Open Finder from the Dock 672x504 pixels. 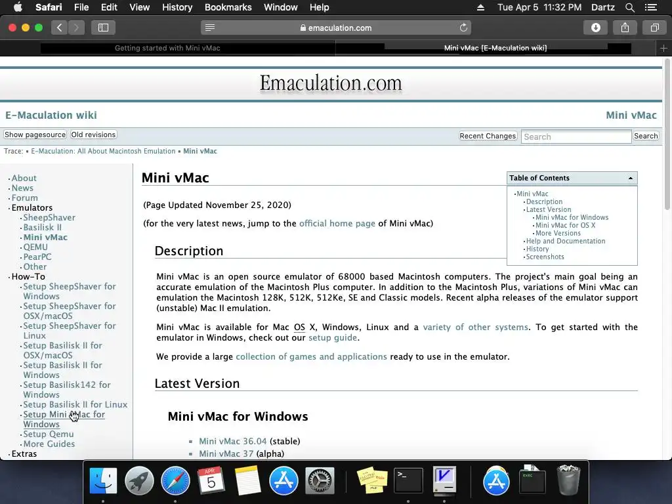(x=103, y=481)
